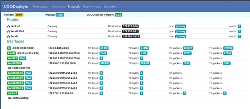Click the network icon beside bond0.3000 route
The width and height of the screenshot is (250, 109).
(x=9, y=31)
